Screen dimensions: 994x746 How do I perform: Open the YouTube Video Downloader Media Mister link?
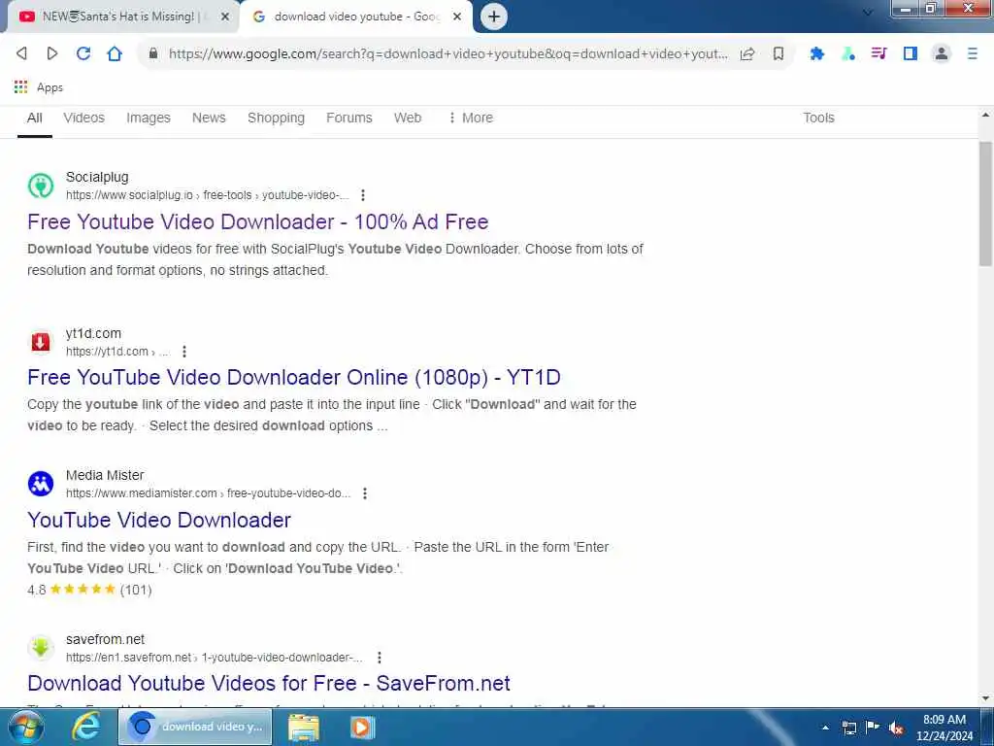[x=159, y=521]
